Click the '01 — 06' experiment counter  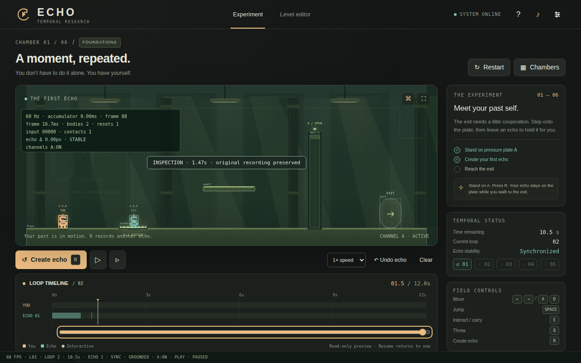pos(548,95)
